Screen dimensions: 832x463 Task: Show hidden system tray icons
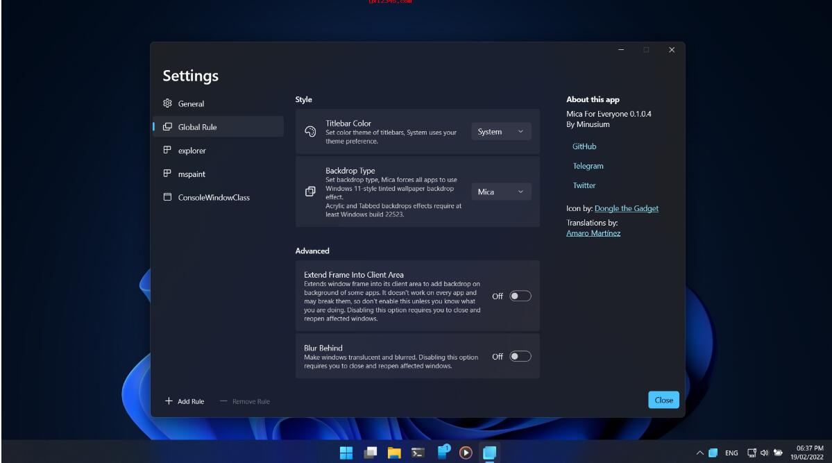click(700, 453)
